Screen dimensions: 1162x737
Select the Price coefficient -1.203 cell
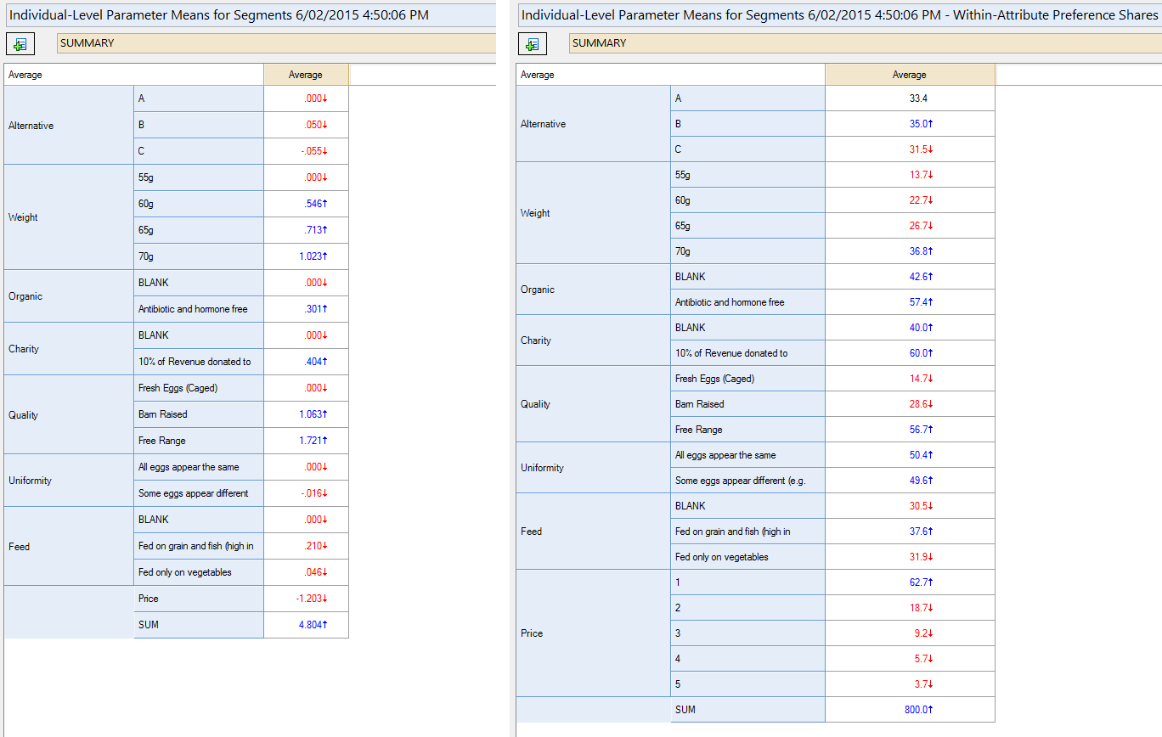tap(306, 599)
